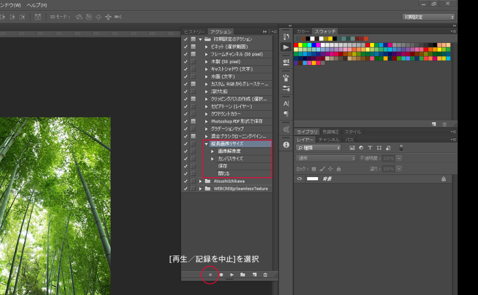Open the collapsed History panel icon
Viewport: 478px width, 295px height.
coord(286,37)
